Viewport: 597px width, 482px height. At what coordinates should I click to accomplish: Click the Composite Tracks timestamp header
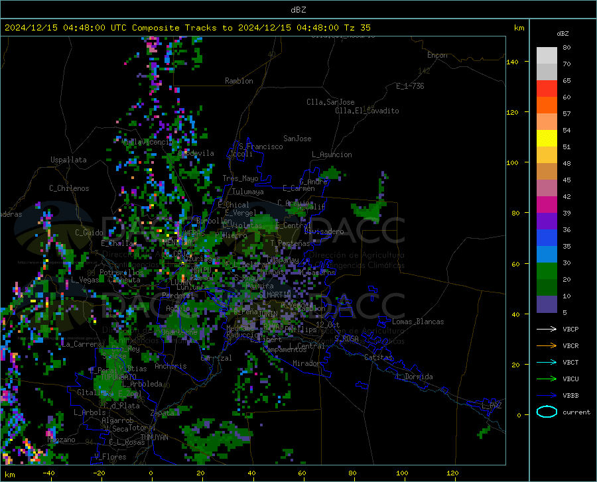click(187, 28)
